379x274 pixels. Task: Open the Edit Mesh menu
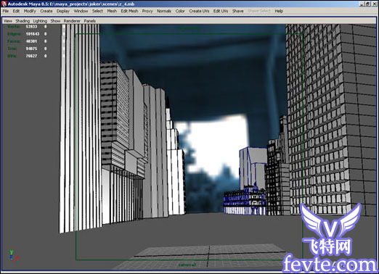[x=129, y=11]
